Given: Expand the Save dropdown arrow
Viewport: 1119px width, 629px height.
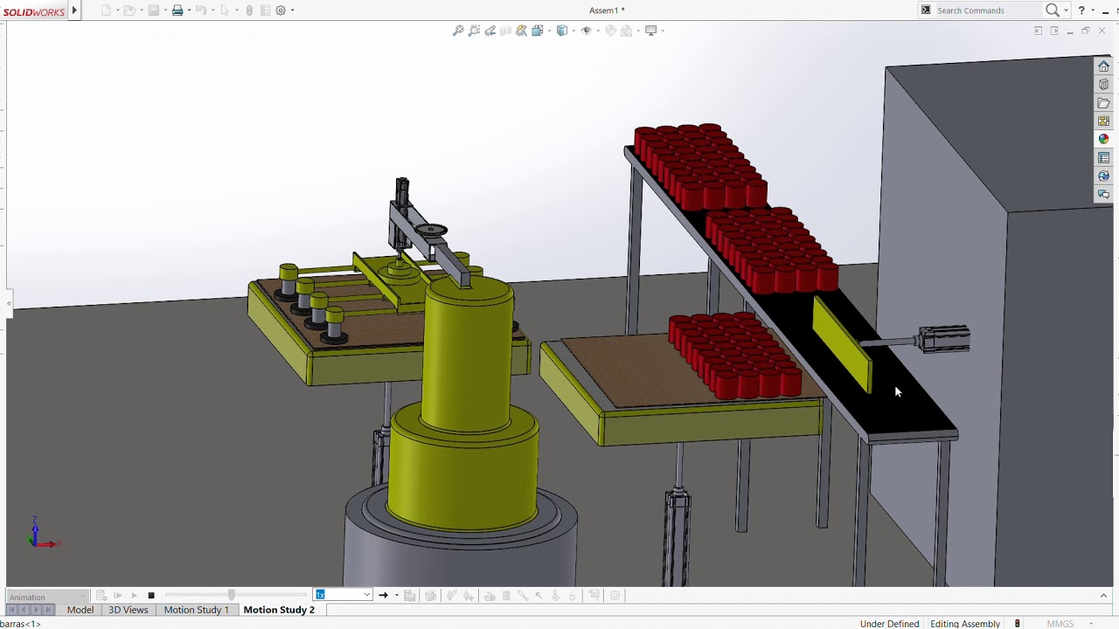Looking at the screenshot, I should (164, 10).
